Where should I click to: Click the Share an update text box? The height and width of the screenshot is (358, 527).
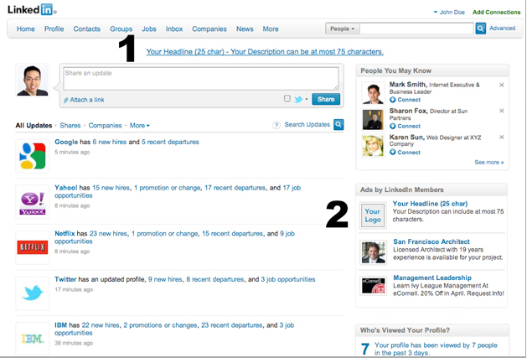pos(200,78)
